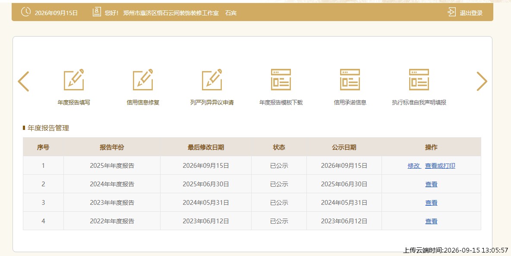Open the 列严列异异议申请 pencil icon

pyautogui.click(x=212, y=80)
